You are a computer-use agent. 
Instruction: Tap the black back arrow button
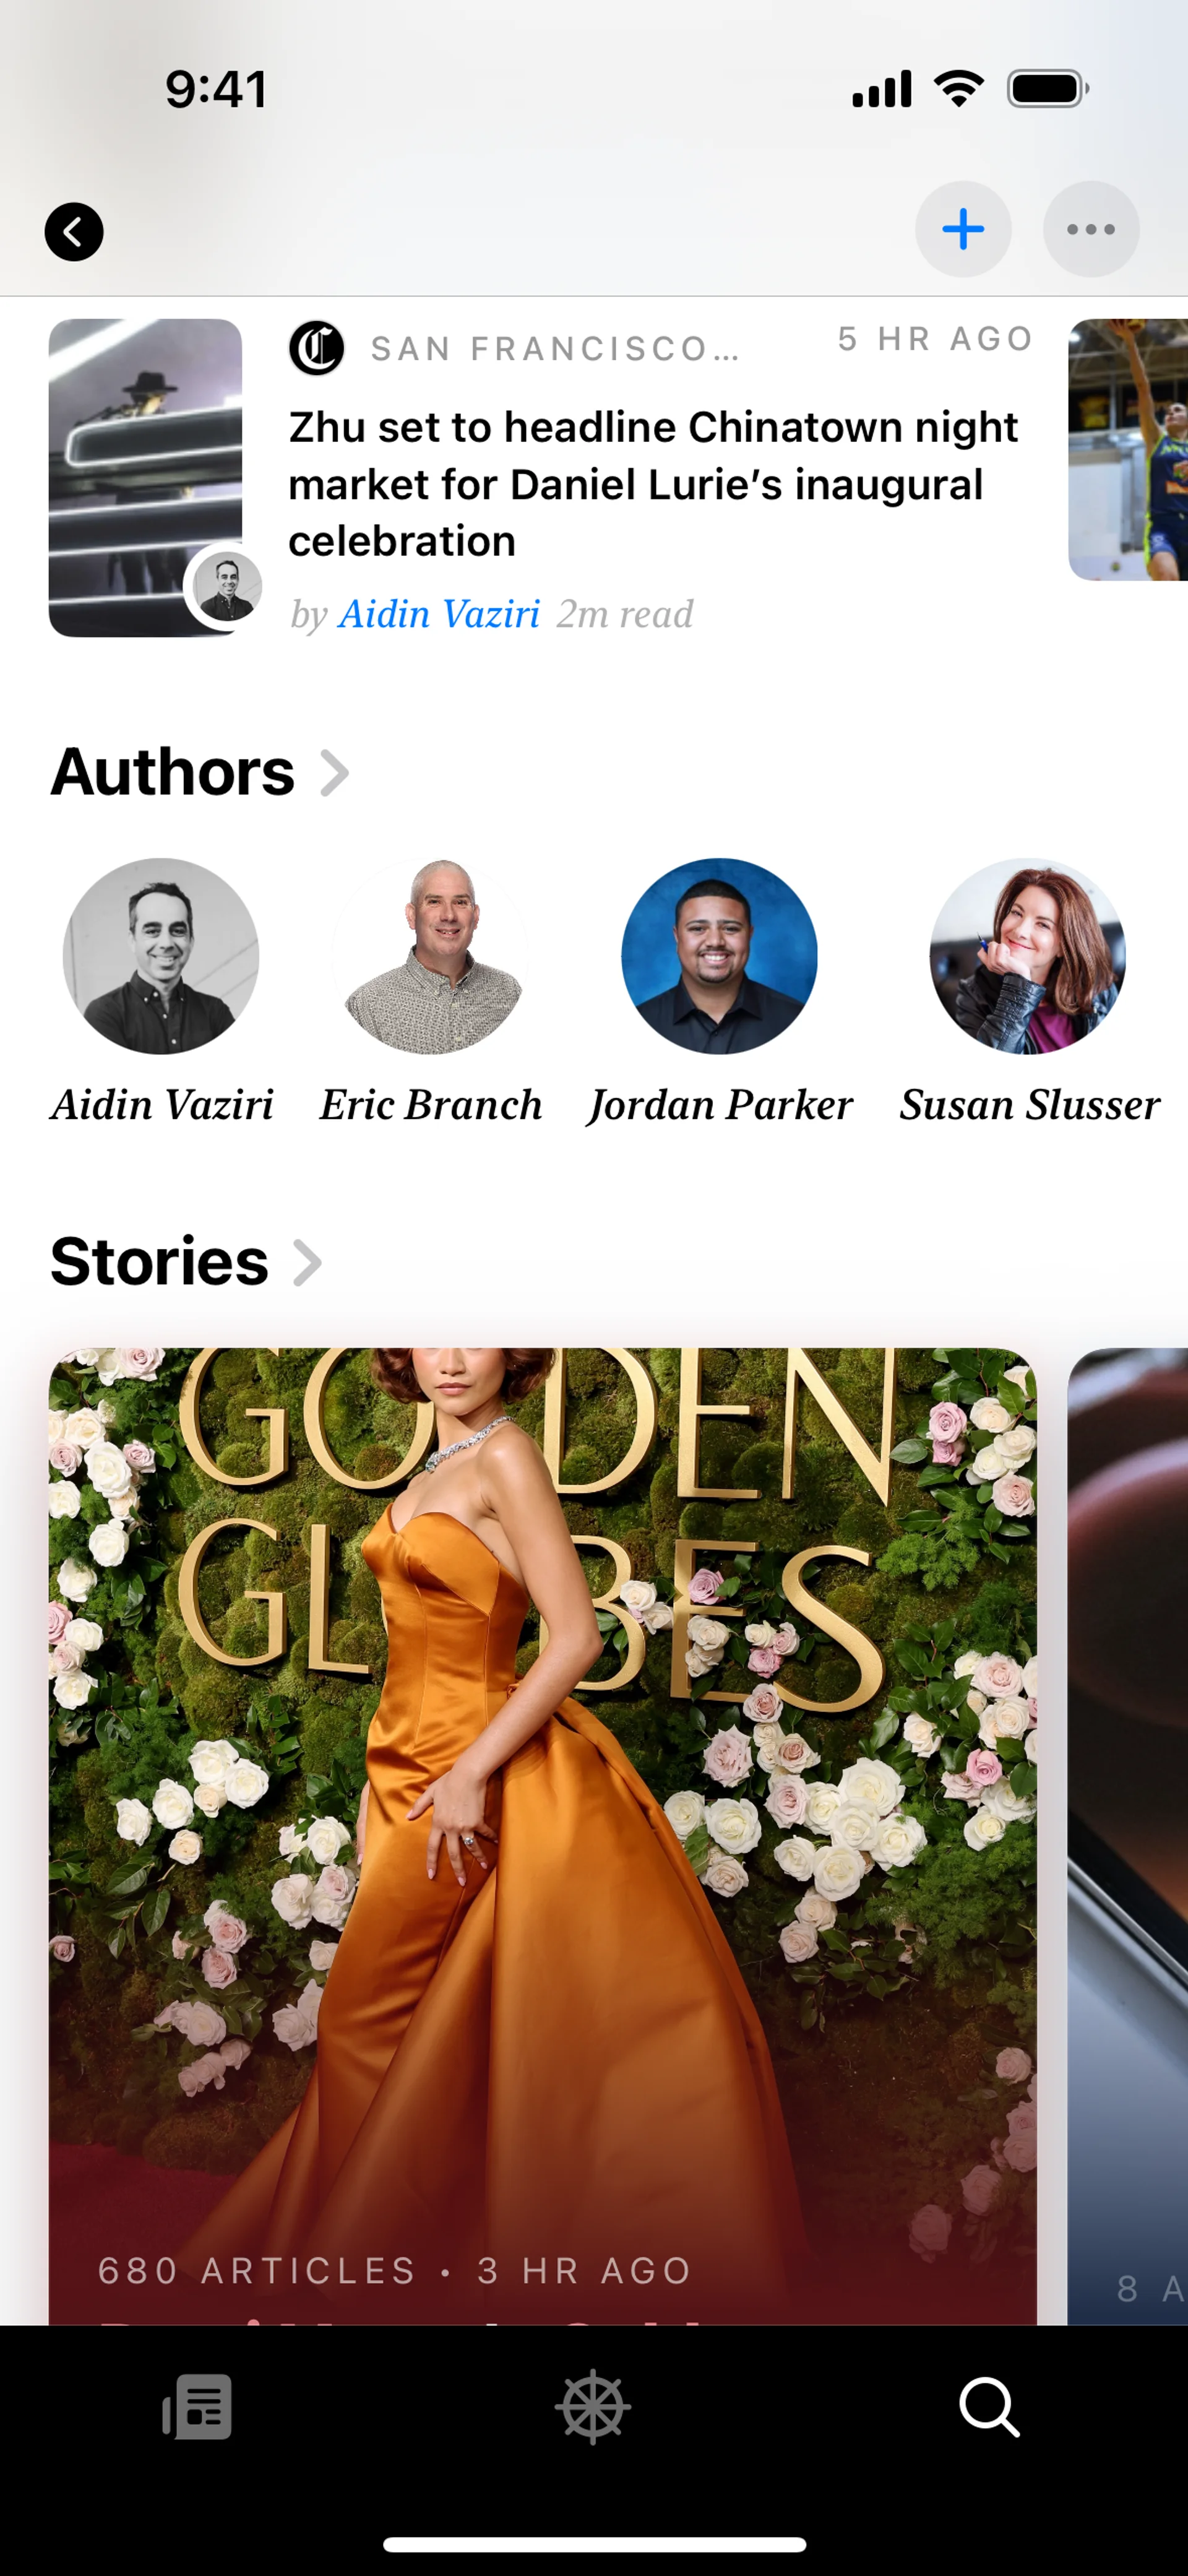74,232
